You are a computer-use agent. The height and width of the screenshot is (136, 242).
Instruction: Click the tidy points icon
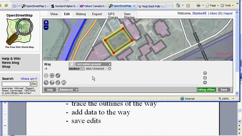point(58,76)
